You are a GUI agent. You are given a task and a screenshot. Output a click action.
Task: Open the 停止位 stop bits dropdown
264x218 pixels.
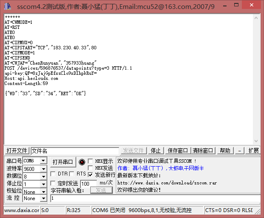[x=43, y=184]
